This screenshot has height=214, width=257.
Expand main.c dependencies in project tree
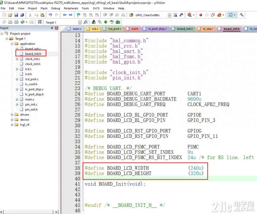pos(17,100)
